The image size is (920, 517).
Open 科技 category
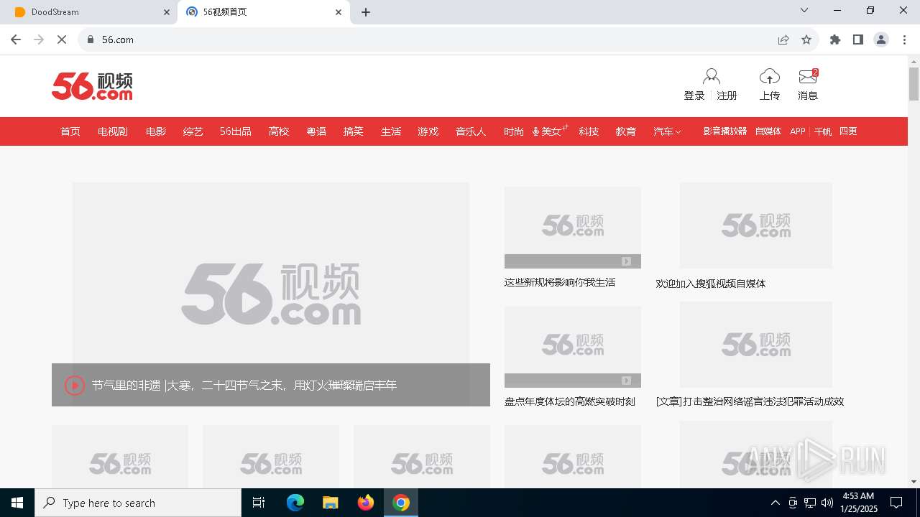pos(589,131)
